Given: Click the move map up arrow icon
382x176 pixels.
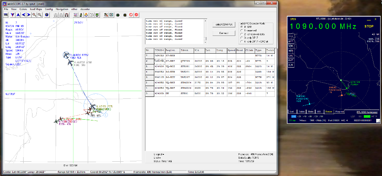Looking at the screenshot, I should point(18,15).
